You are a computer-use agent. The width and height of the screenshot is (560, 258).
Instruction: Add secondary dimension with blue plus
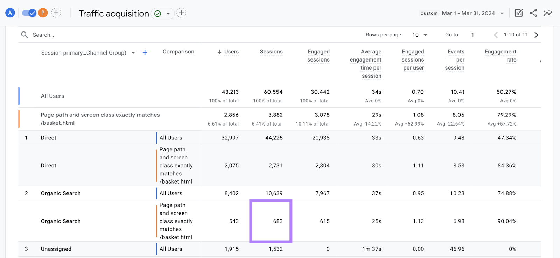(145, 52)
